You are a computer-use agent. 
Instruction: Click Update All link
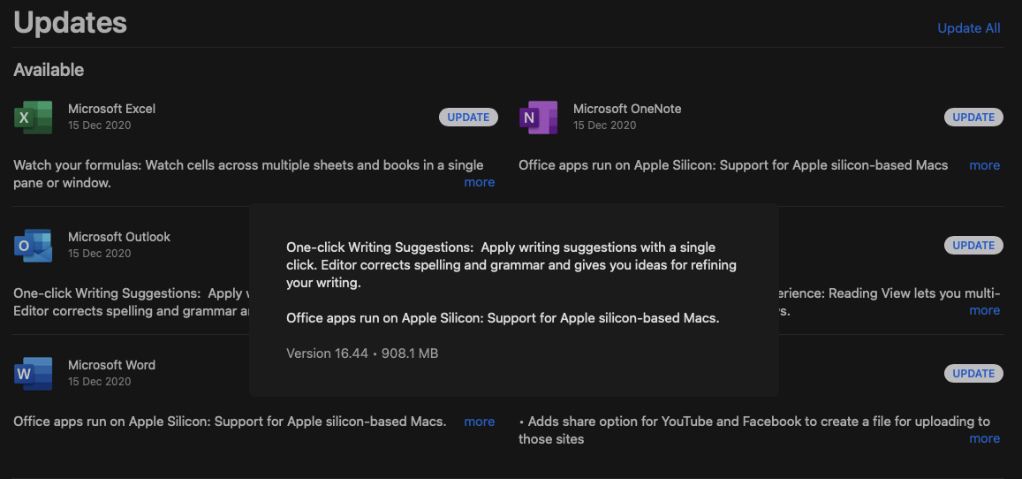click(x=968, y=28)
